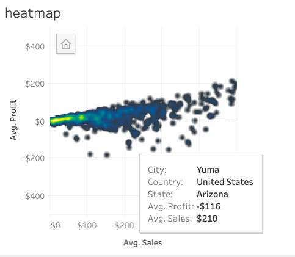Click the -$400 profit axis label

click(34, 197)
